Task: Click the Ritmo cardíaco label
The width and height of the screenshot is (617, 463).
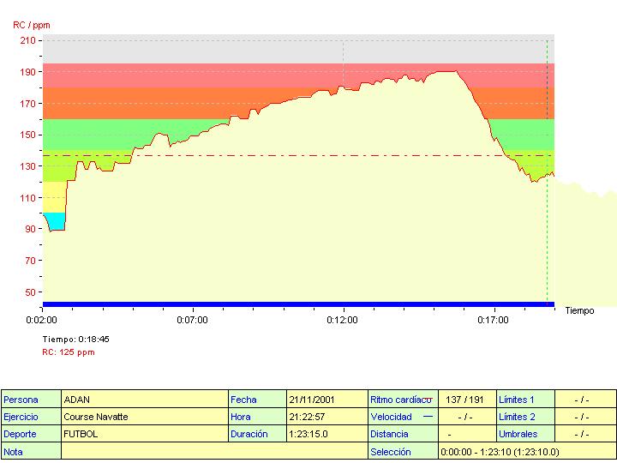Action: point(400,400)
